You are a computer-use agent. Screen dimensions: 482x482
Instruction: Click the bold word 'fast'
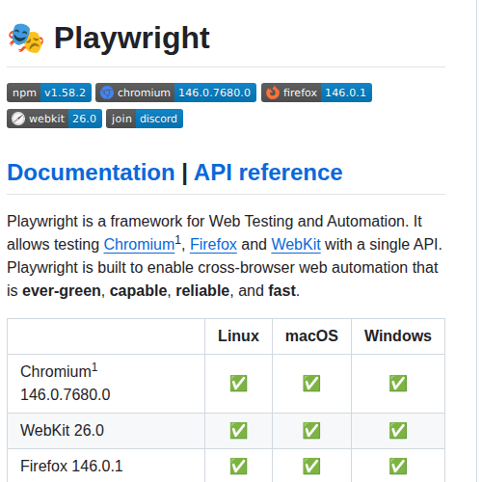[281, 291]
